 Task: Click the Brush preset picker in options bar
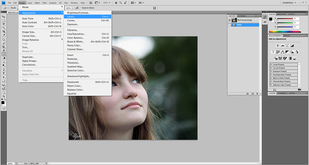tap(15, 8)
